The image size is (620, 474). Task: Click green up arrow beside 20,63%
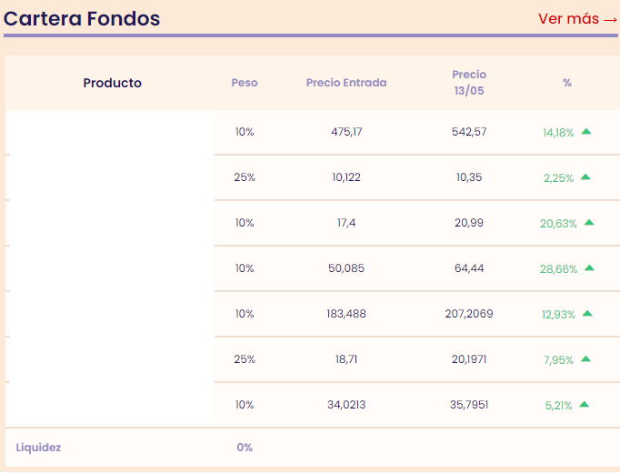pos(589,223)
